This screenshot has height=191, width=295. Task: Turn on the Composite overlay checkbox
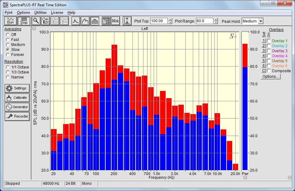[x=269, y=71]
